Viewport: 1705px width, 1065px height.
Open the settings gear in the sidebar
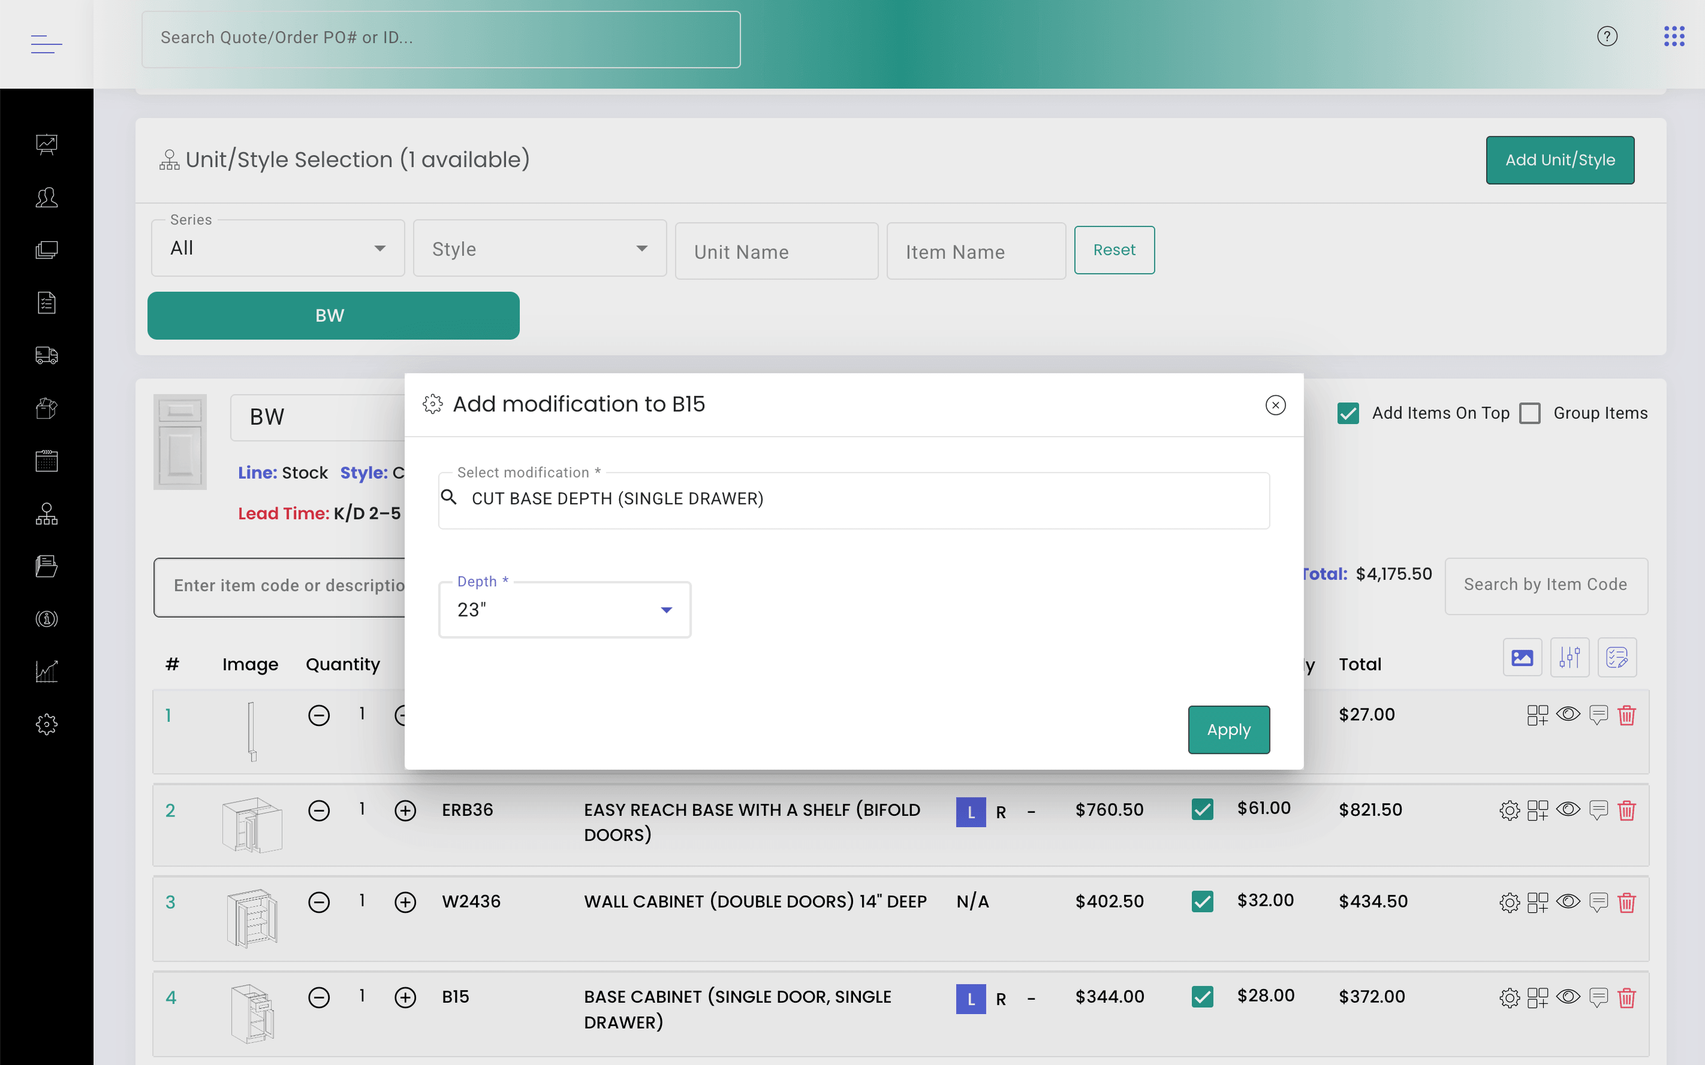click(x=47, y=724)
